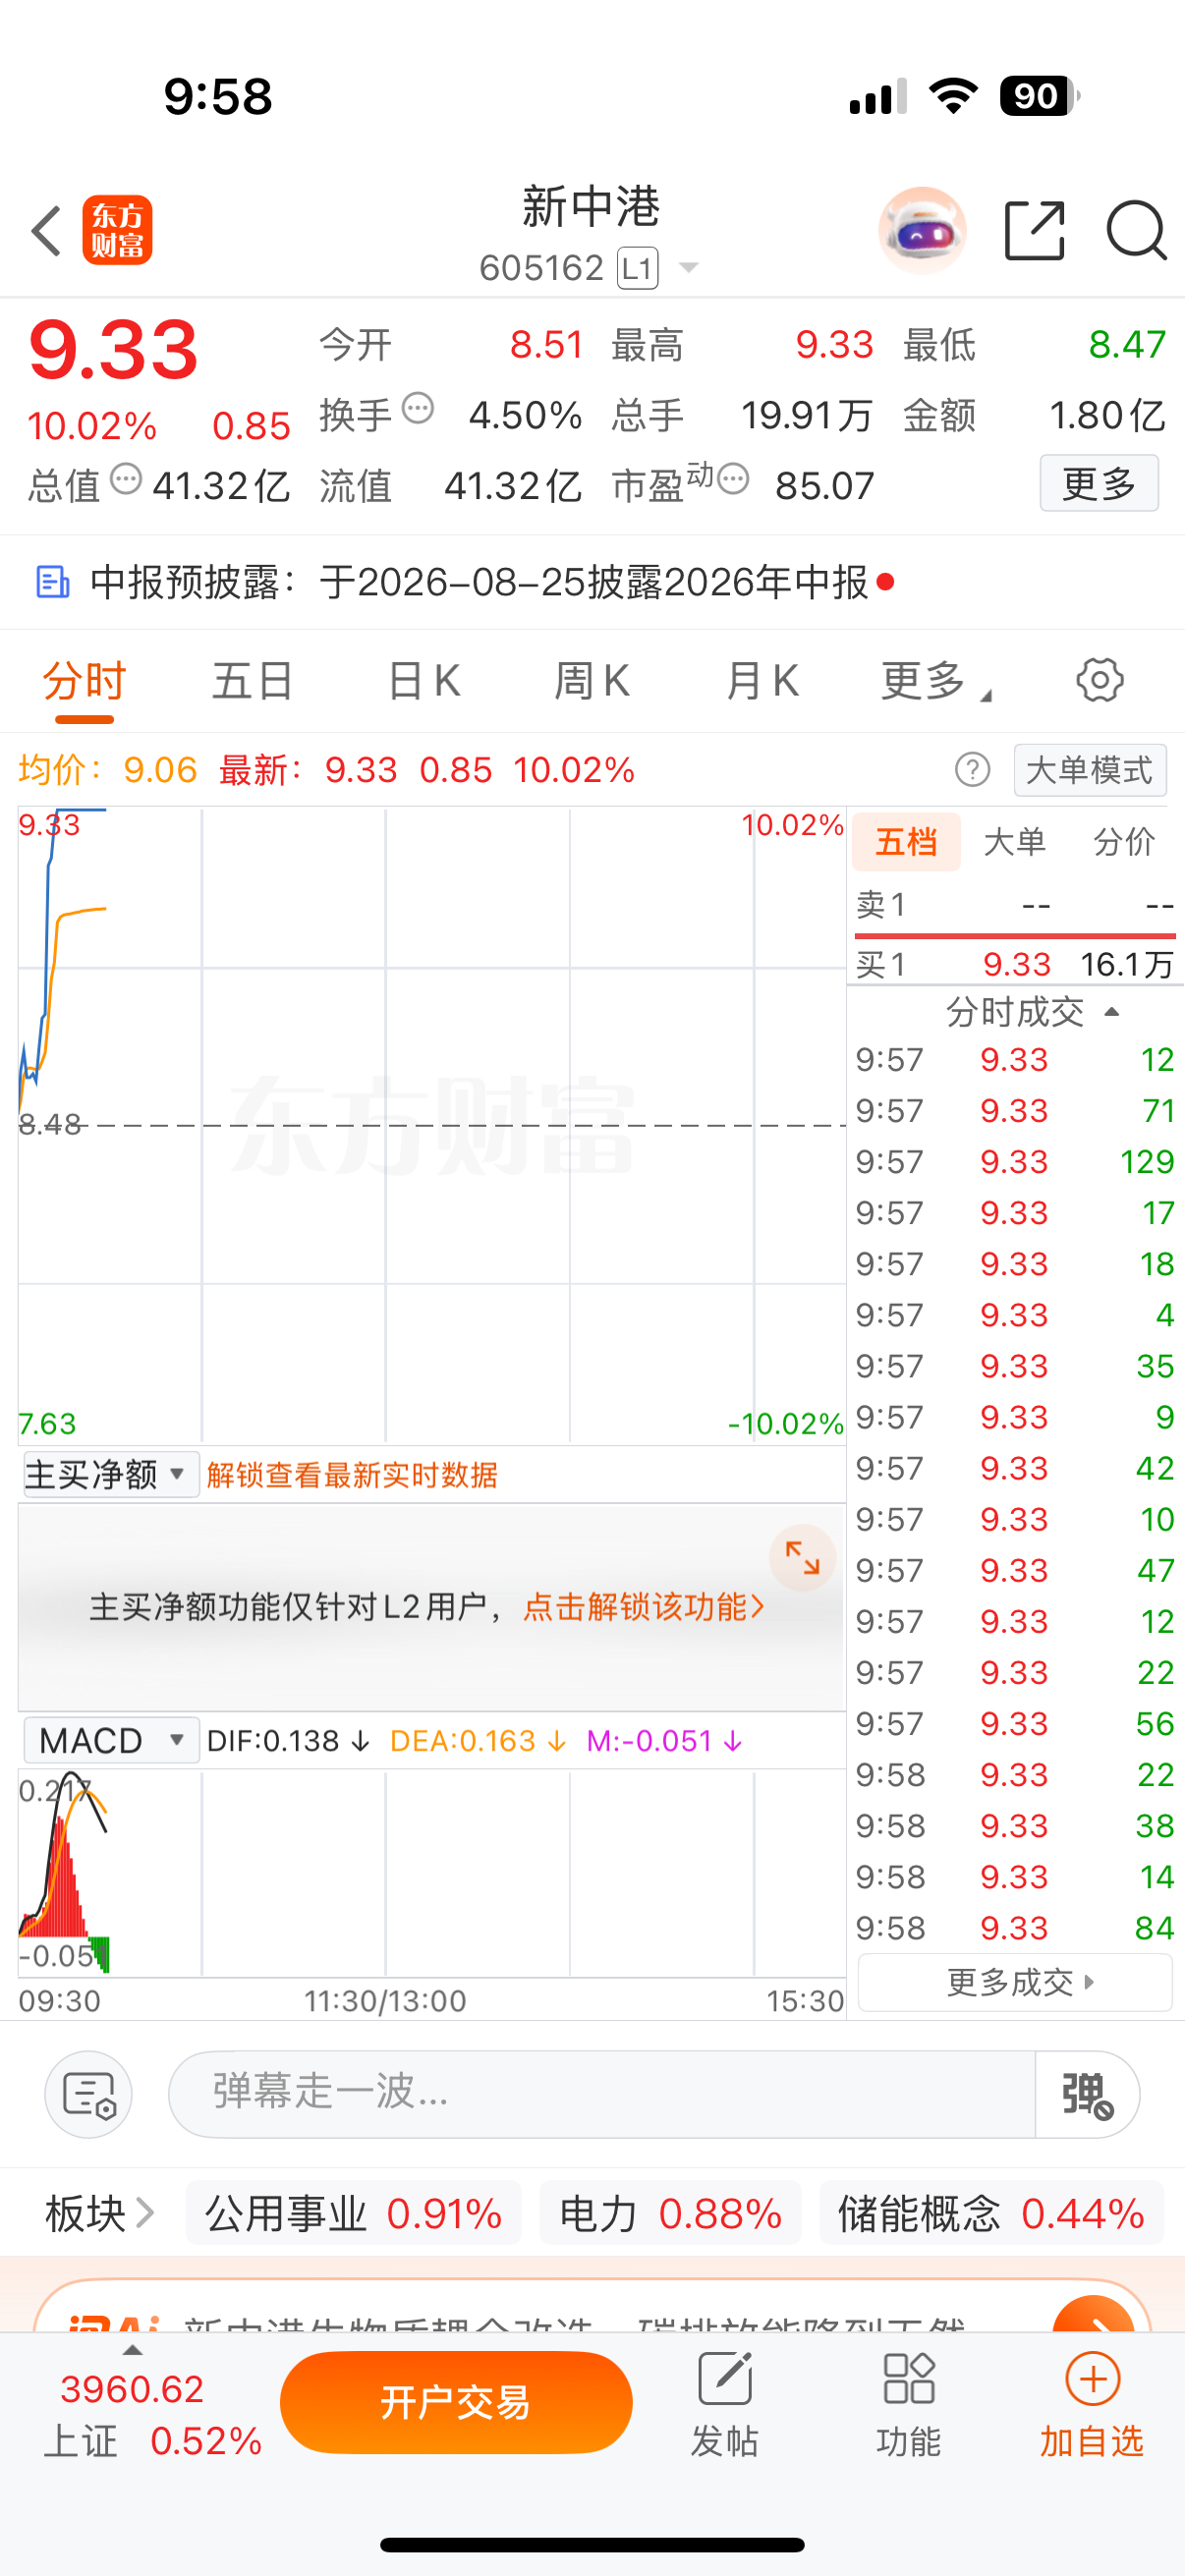The image size is (1185, 2576).
Task: Open the 中报预披露 announcement document icon
Action: [53, 582]
